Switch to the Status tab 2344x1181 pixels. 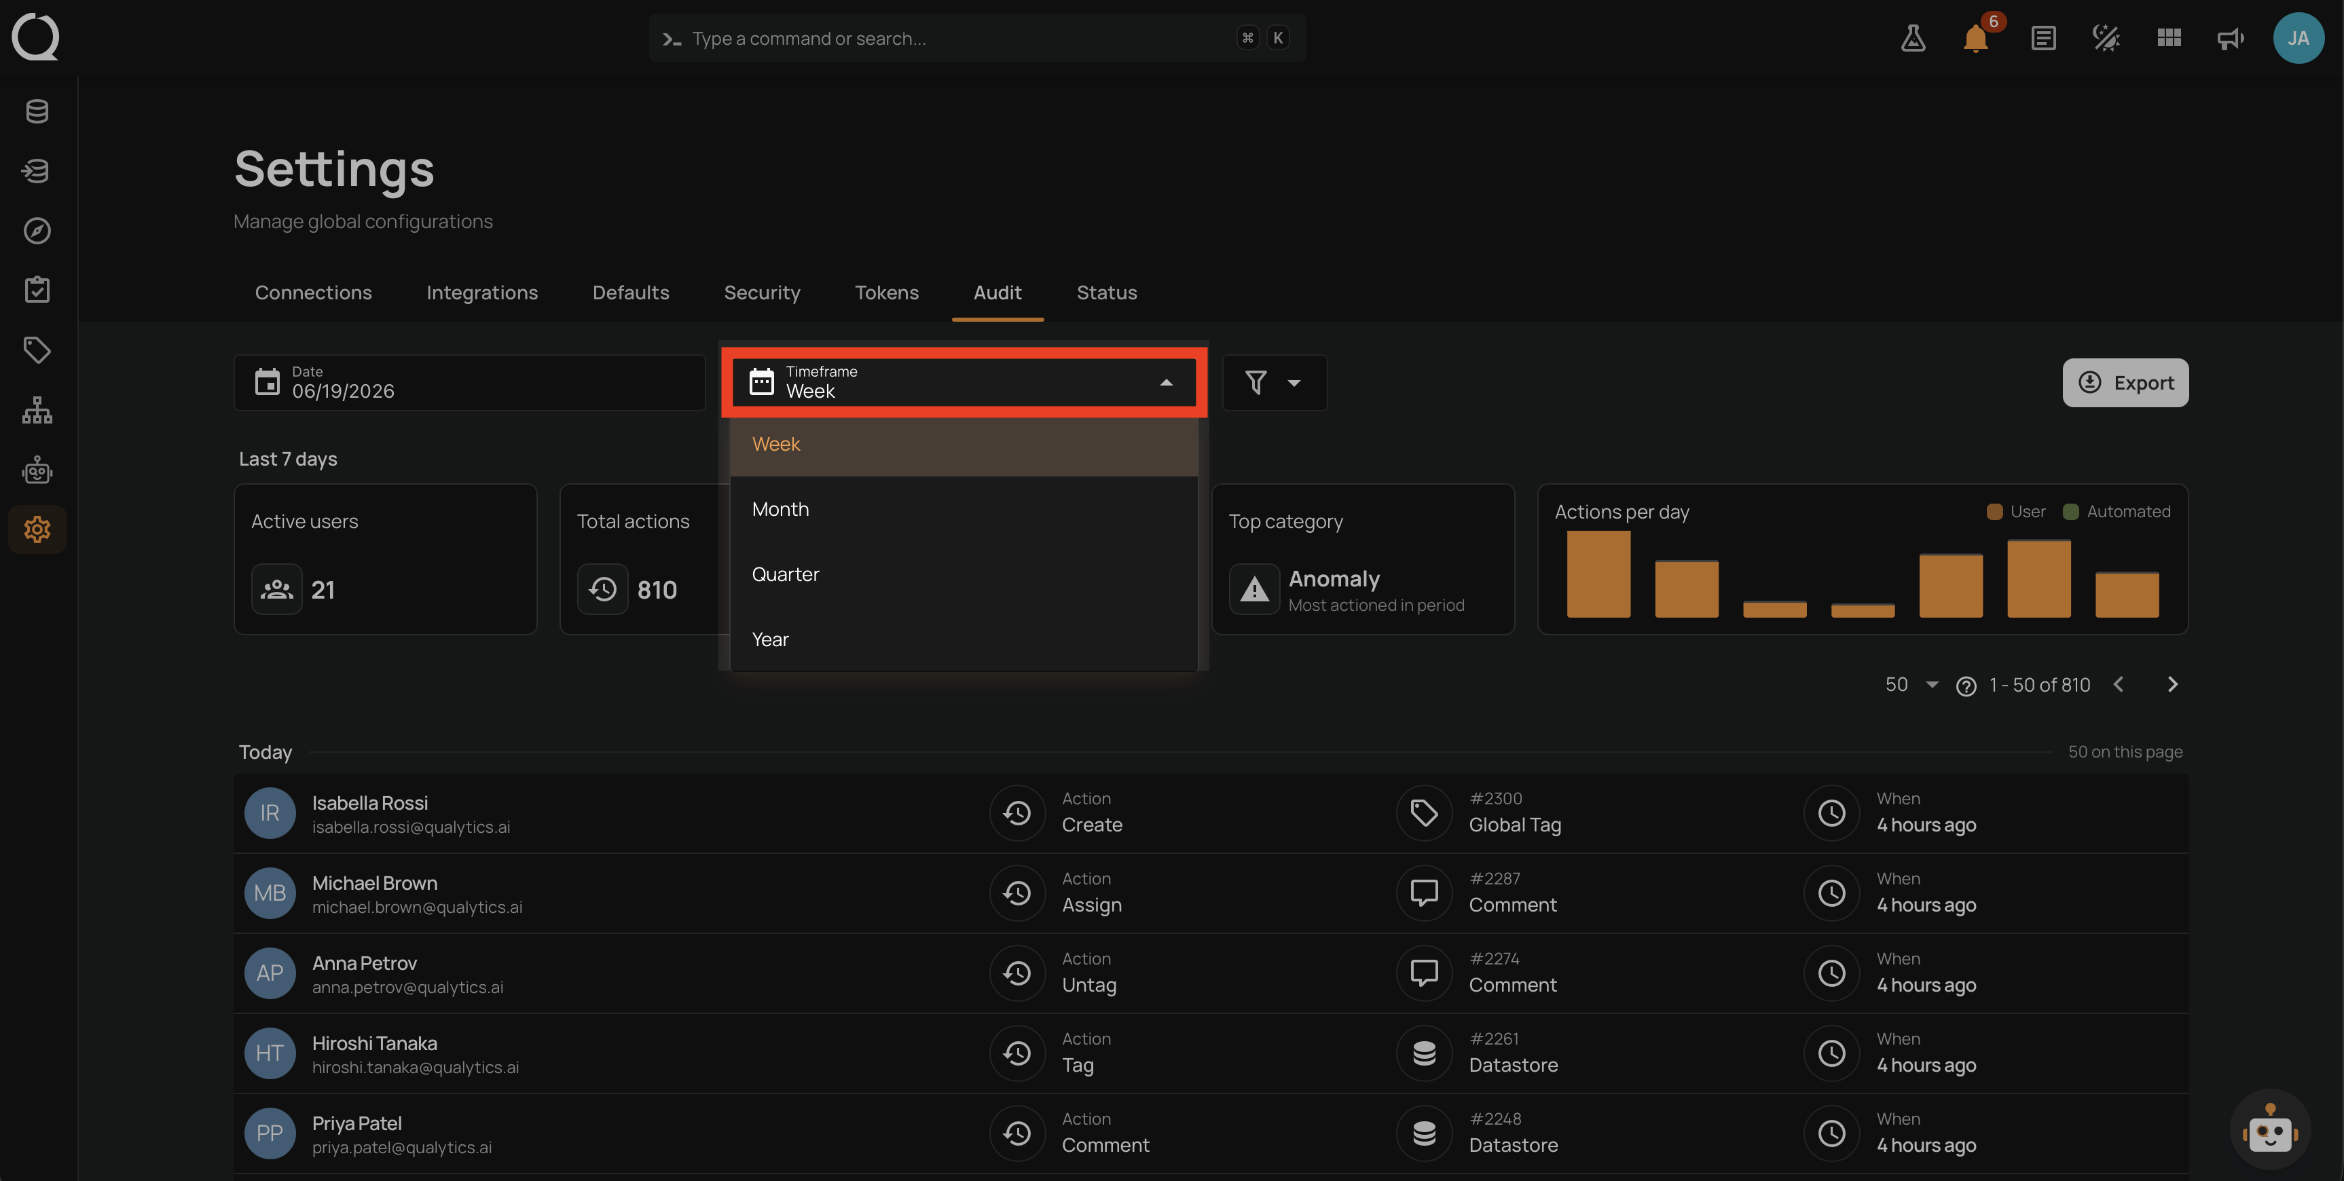[x=1107, y=293]
